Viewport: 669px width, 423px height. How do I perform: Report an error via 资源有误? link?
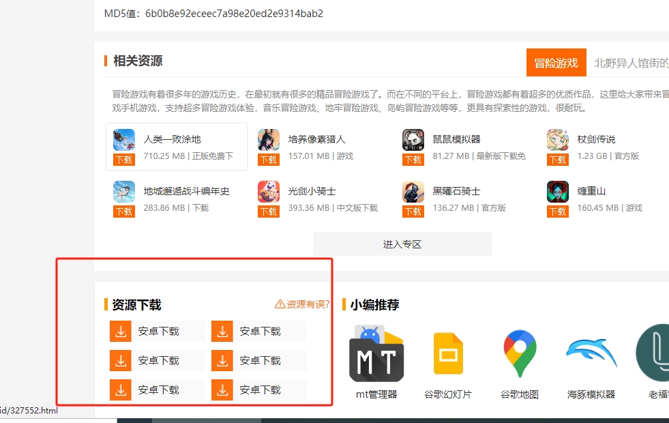tap(303, 304)
